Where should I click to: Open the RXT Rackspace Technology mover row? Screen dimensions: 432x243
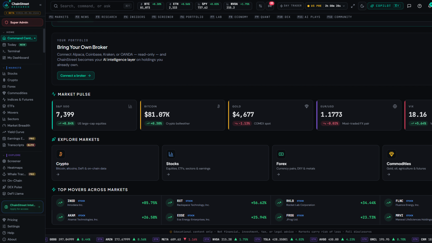coord(216,203)
